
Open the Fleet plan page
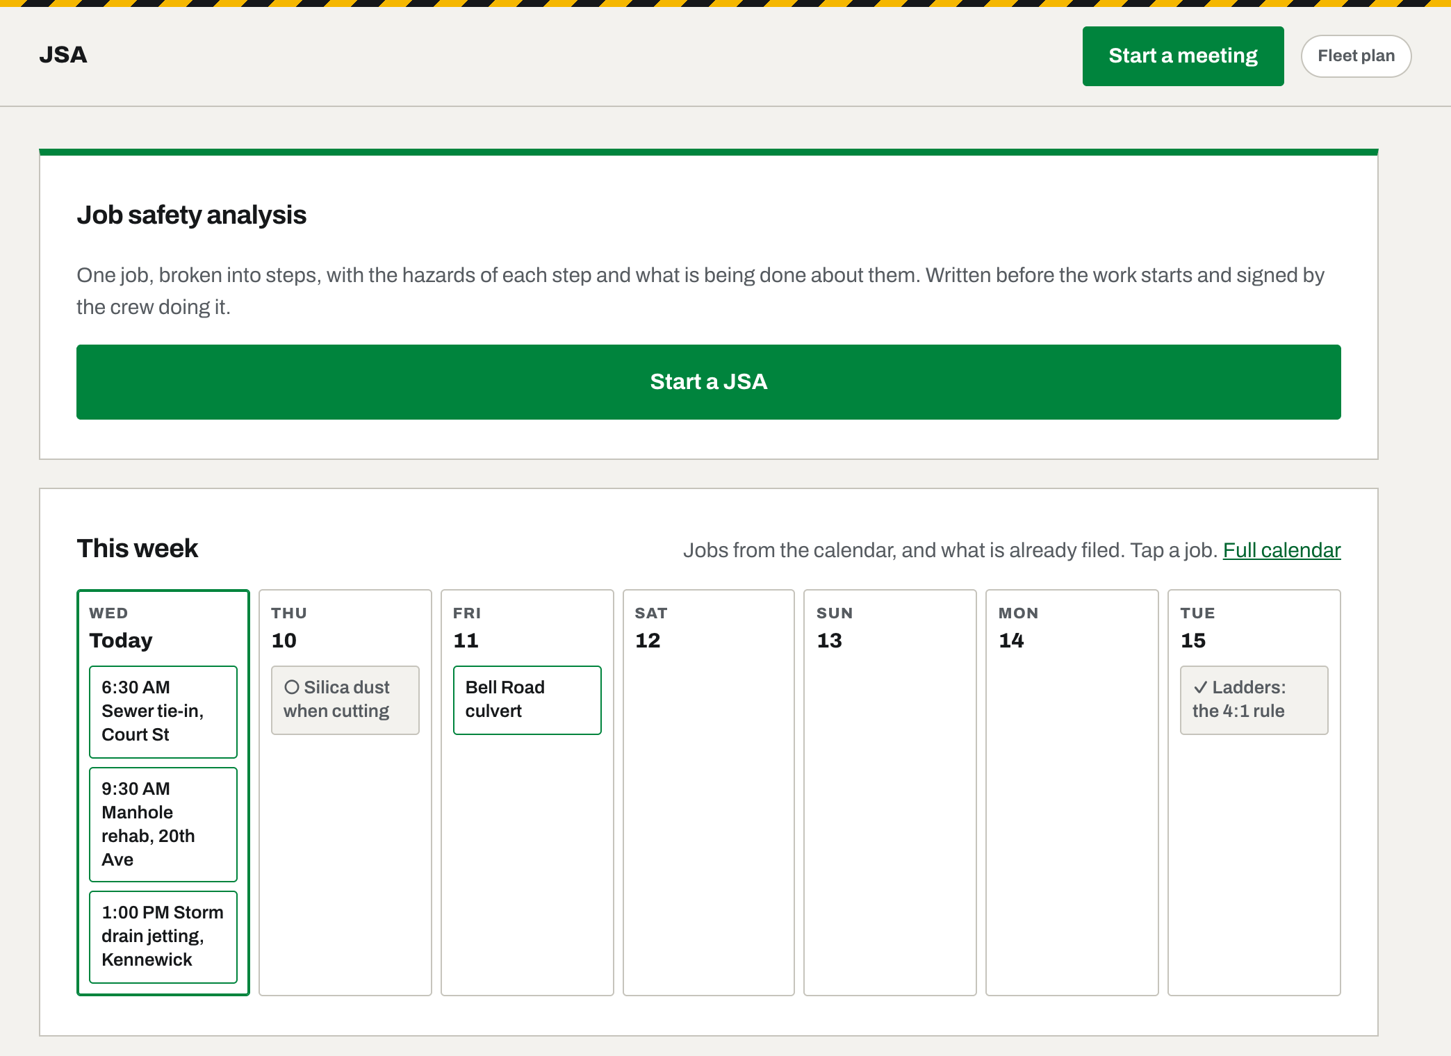[x=1356, y=56]
